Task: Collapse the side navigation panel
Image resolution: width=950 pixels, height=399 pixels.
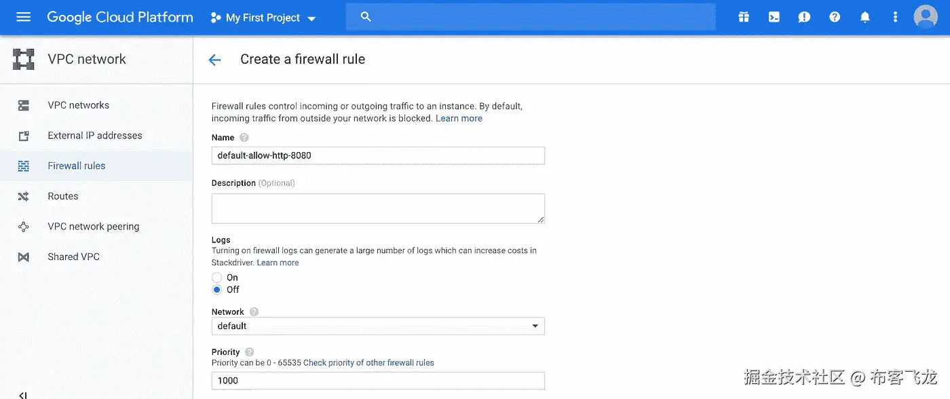Action: coord(22,394)
